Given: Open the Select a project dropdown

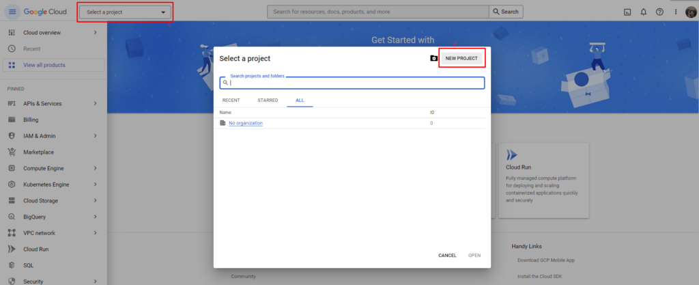Looking at the screenshot, I should pyautogui.click(x=125, y=12).
